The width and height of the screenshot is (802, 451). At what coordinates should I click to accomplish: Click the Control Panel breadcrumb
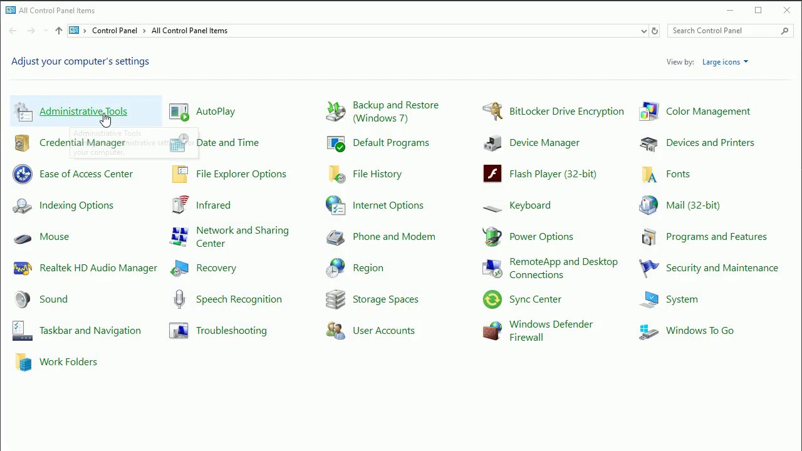(x=115, y=31)
